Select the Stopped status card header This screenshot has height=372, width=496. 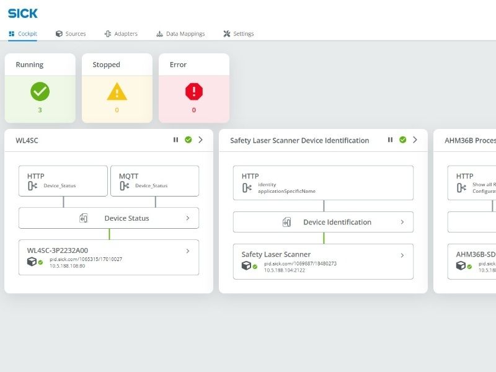pos(117,64)
